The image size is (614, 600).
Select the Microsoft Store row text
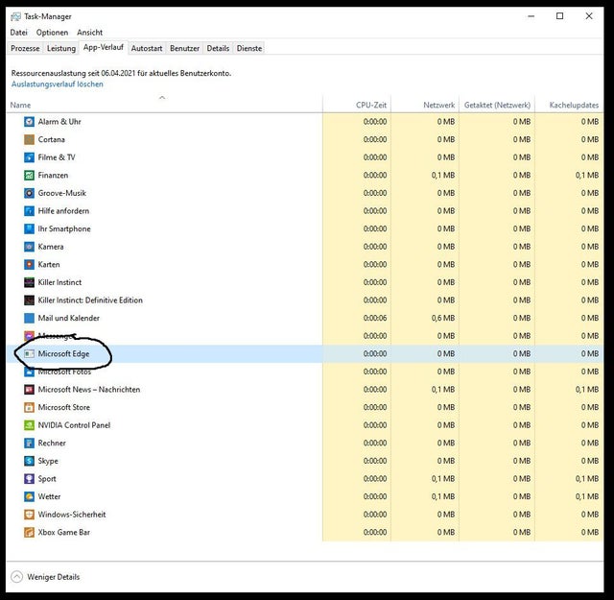point(64,408)
